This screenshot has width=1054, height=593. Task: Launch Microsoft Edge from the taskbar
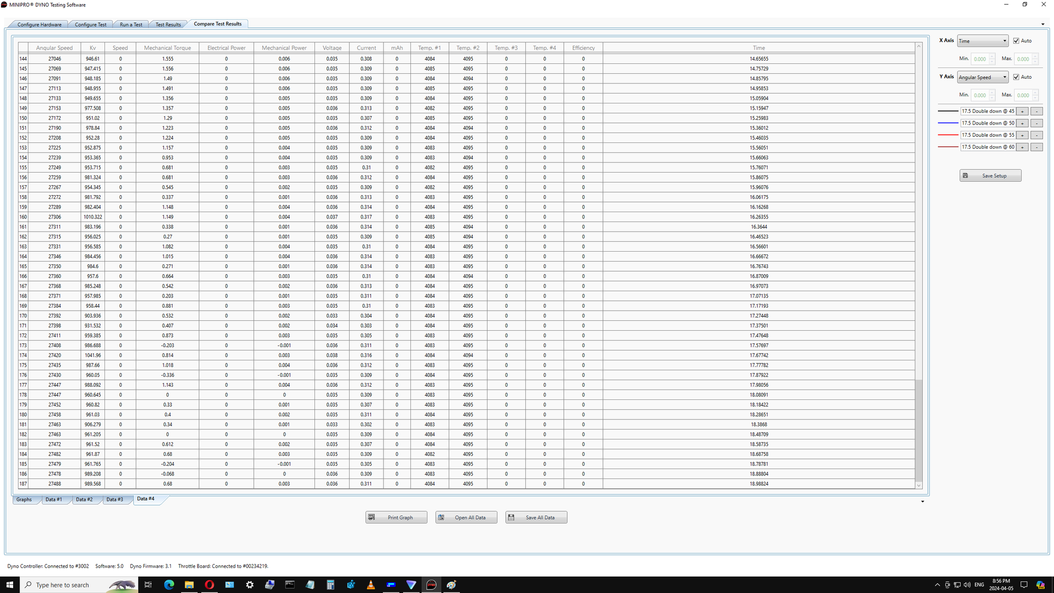point(169,585)
